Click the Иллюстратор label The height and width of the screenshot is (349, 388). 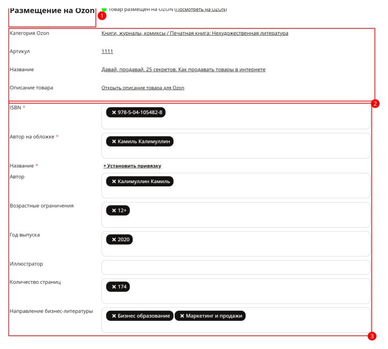tap(26, 264)
